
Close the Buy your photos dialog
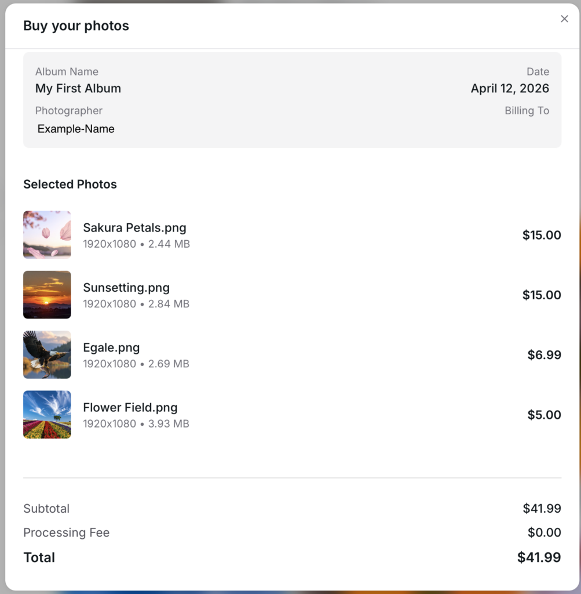564,19
